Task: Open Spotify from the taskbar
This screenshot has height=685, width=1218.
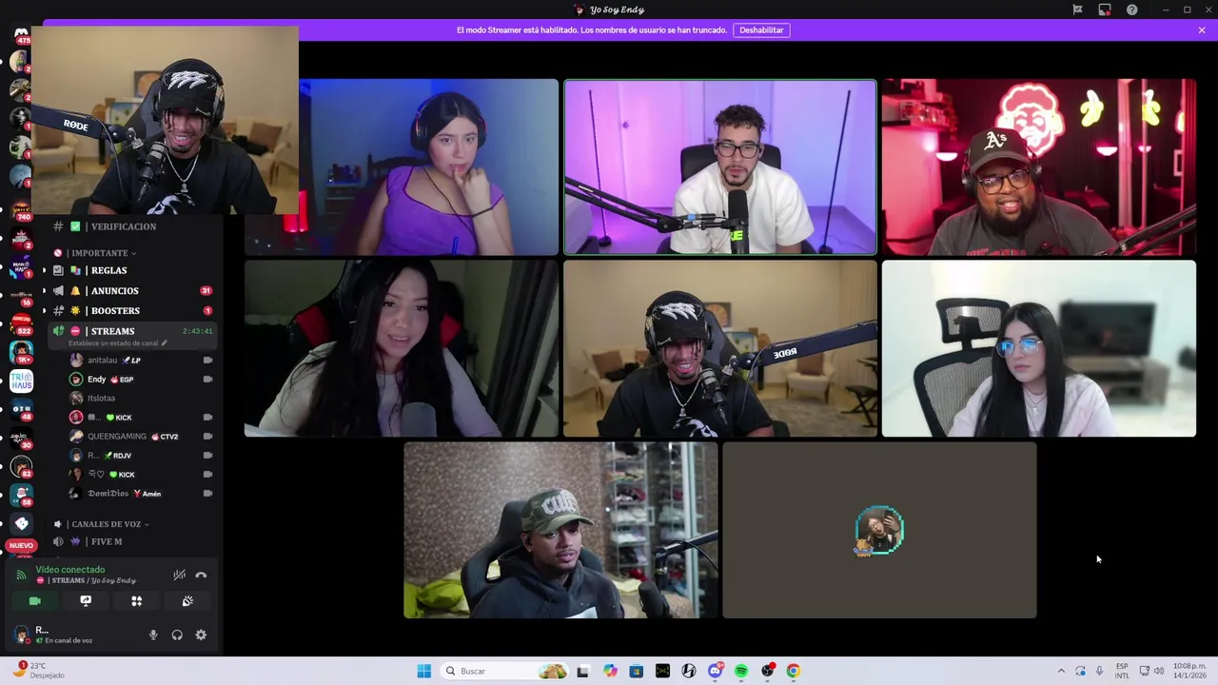Action: (741, 671)
